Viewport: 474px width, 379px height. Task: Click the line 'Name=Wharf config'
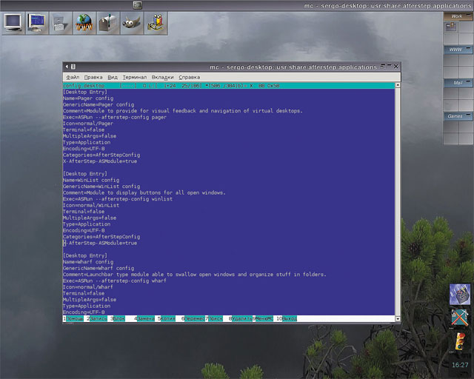pos(88,262)
